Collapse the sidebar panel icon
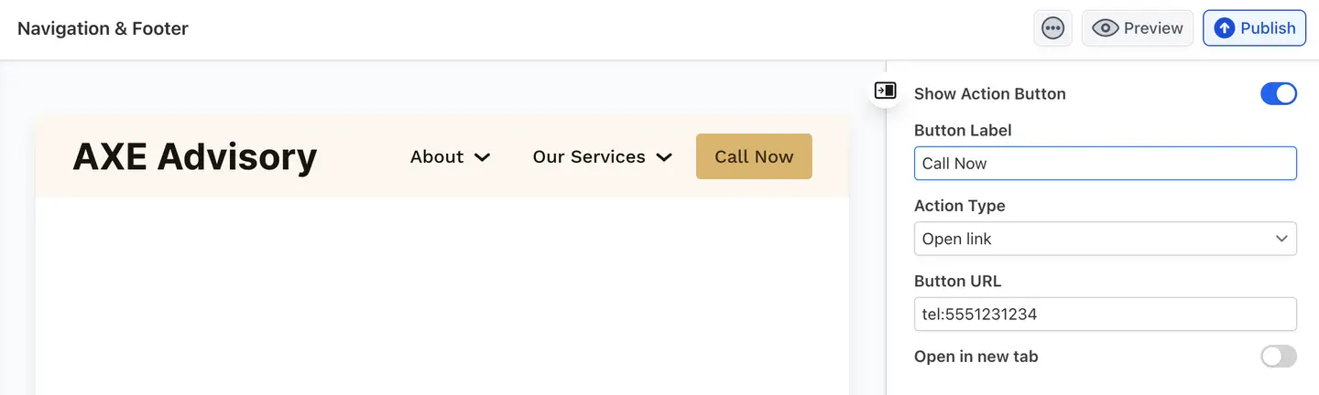Image resolution: width=1319 pixels, height=395 pixels. (x=885, y=91)
